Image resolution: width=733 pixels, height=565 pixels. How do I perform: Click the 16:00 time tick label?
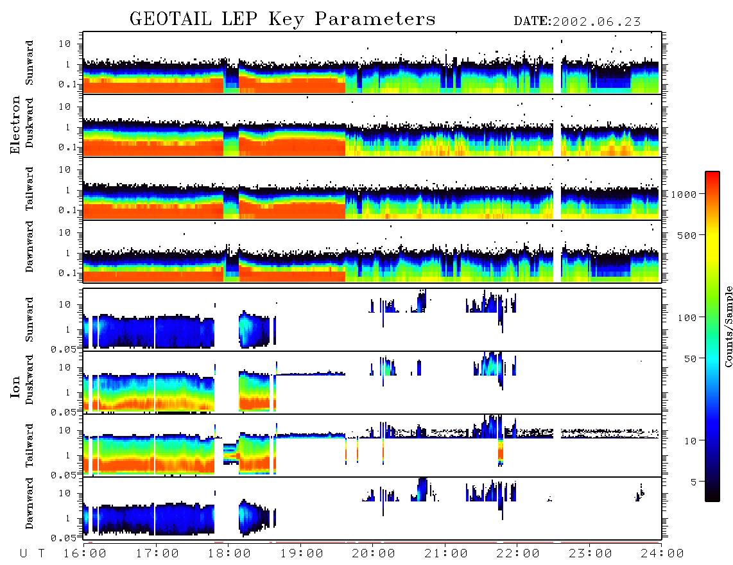pos(85,554)
